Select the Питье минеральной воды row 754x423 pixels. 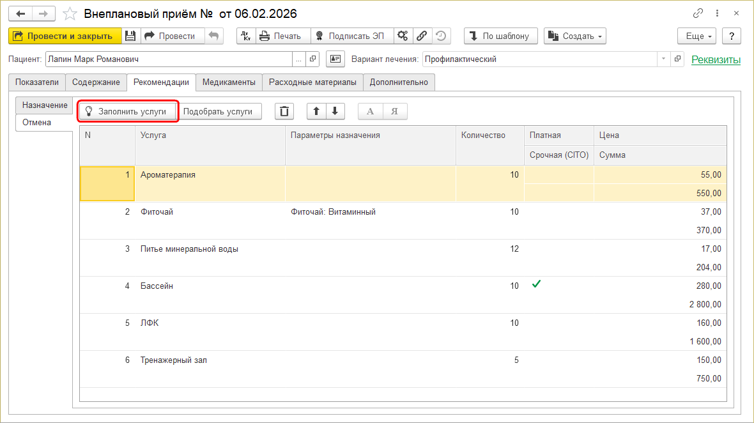pyautogui.click(x=403, y=258)
